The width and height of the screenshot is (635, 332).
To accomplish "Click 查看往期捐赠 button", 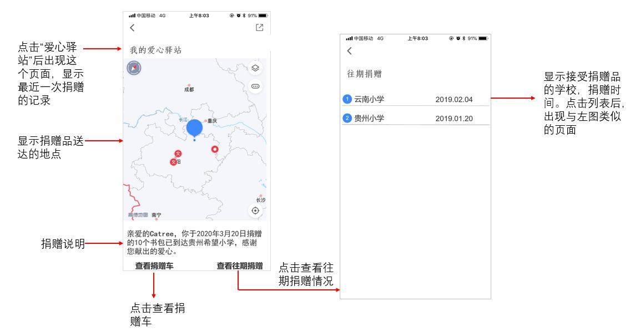I will (x=239, y=265).
